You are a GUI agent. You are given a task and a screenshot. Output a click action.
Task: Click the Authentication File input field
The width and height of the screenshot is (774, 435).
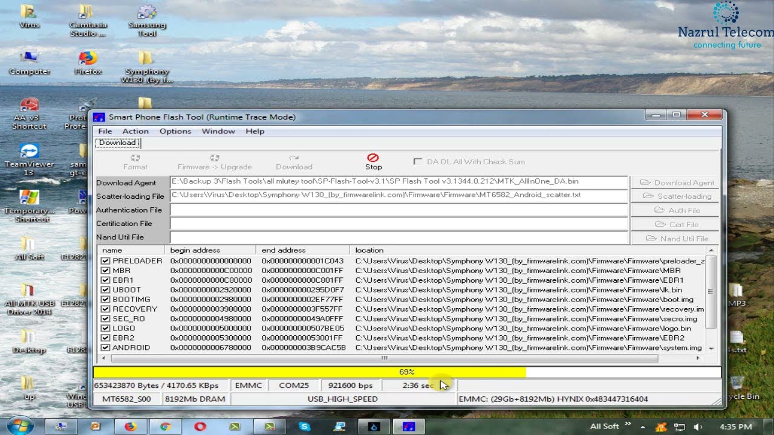399,210
